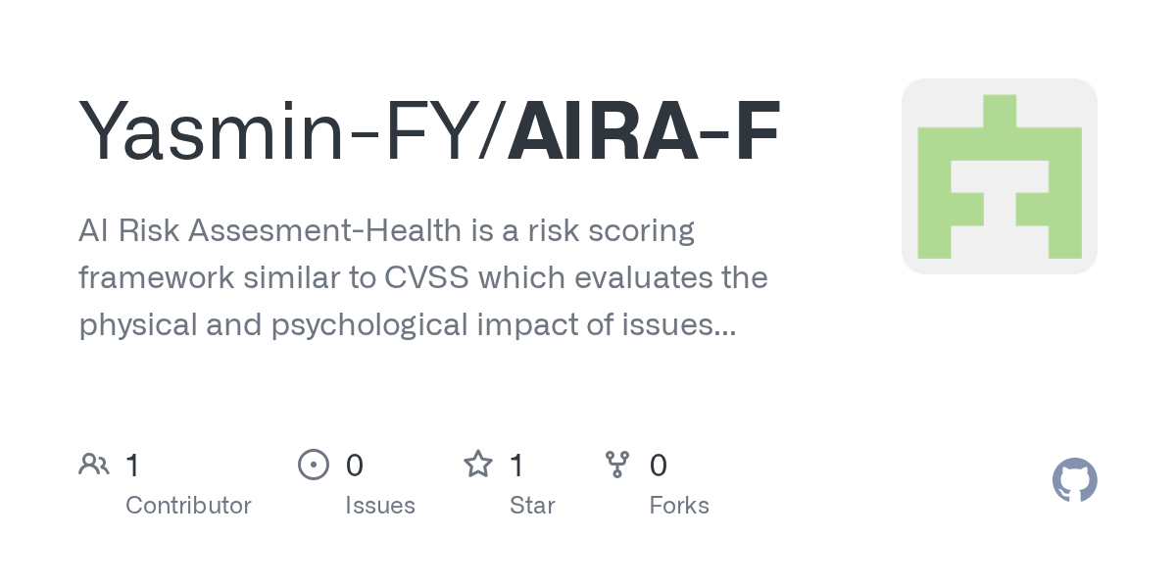Click the Star outline icon
Viewport: 1176px width, 588px height.
tap(478, 464)
